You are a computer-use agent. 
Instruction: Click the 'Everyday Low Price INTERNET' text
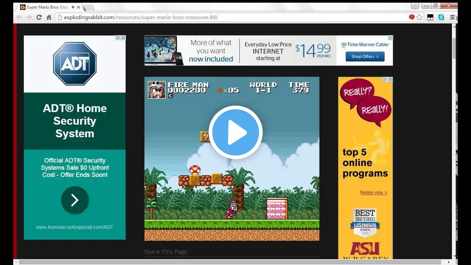(268, 51)
